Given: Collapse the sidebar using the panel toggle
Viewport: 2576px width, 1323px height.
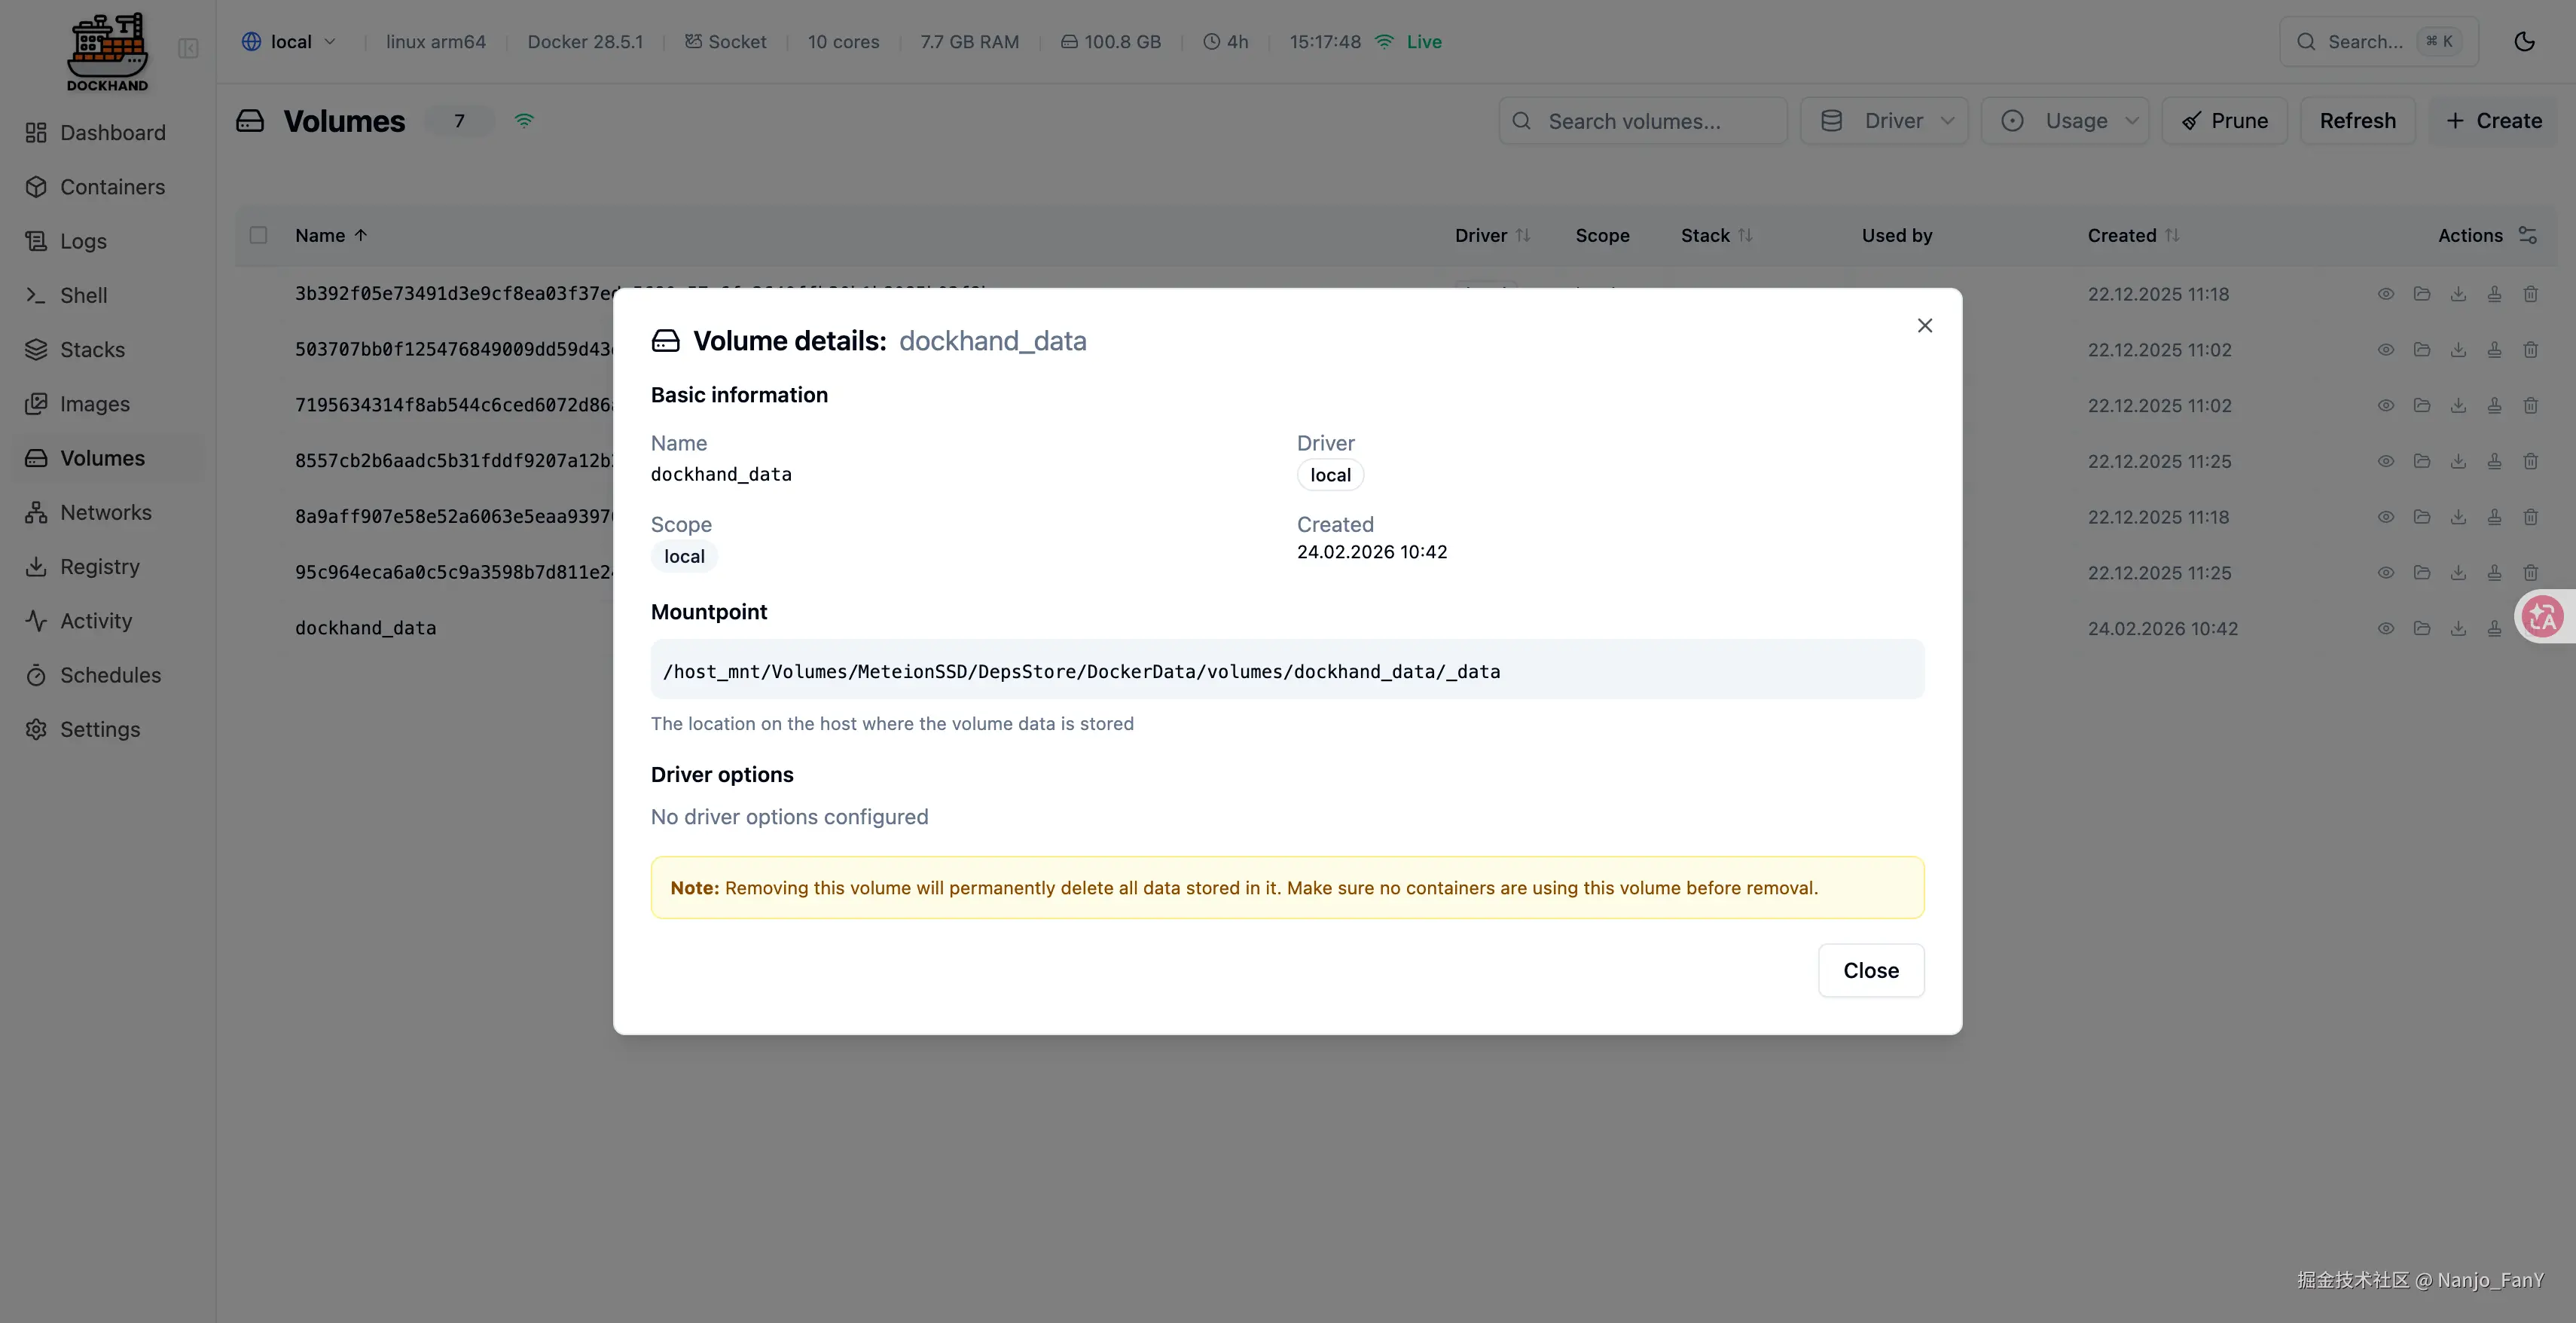Looking at the screenshot, I should tap(188, 48).
